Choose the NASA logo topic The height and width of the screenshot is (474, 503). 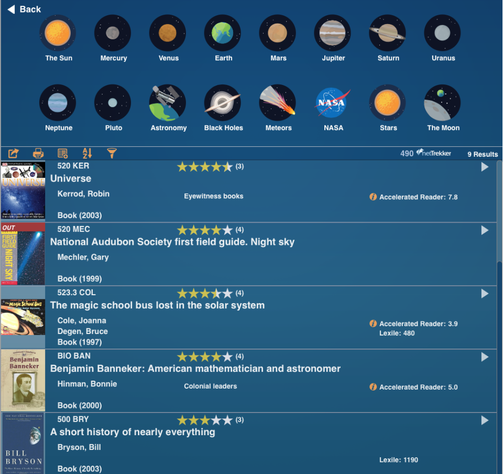tap(332, 103)
